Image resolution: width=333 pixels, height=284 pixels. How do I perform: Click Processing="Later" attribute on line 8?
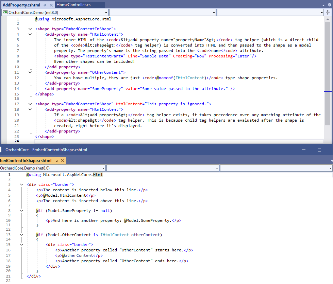[230, 56]
